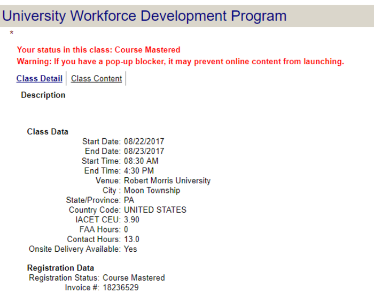Switch to the Class Content tab

pyautogui.click(x=96, y=79)
